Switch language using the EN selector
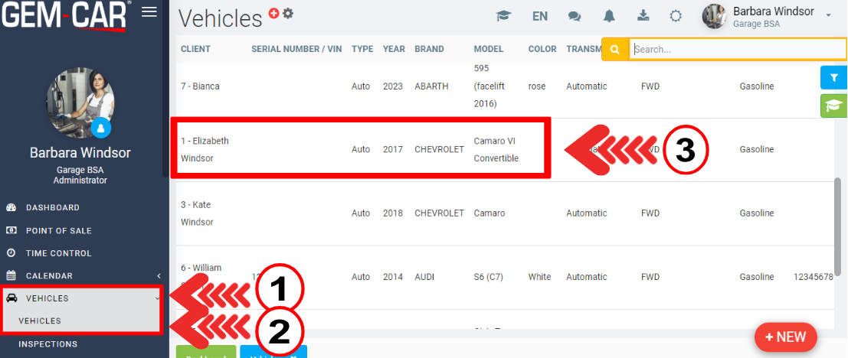848x358 pixels. point(539,16)
